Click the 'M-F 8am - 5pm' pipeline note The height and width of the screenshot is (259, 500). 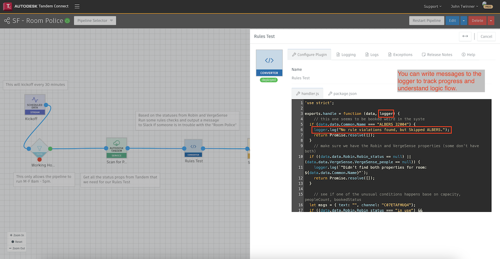pyautogui.click(x=45, y=179)
